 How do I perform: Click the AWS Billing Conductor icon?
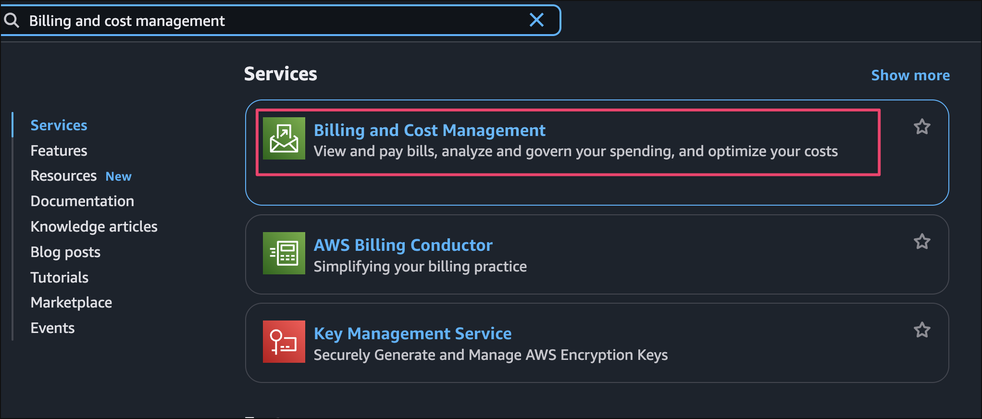click(284, 253)
